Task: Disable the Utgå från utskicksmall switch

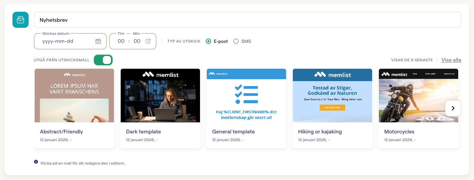Action: tap(103, 60)
